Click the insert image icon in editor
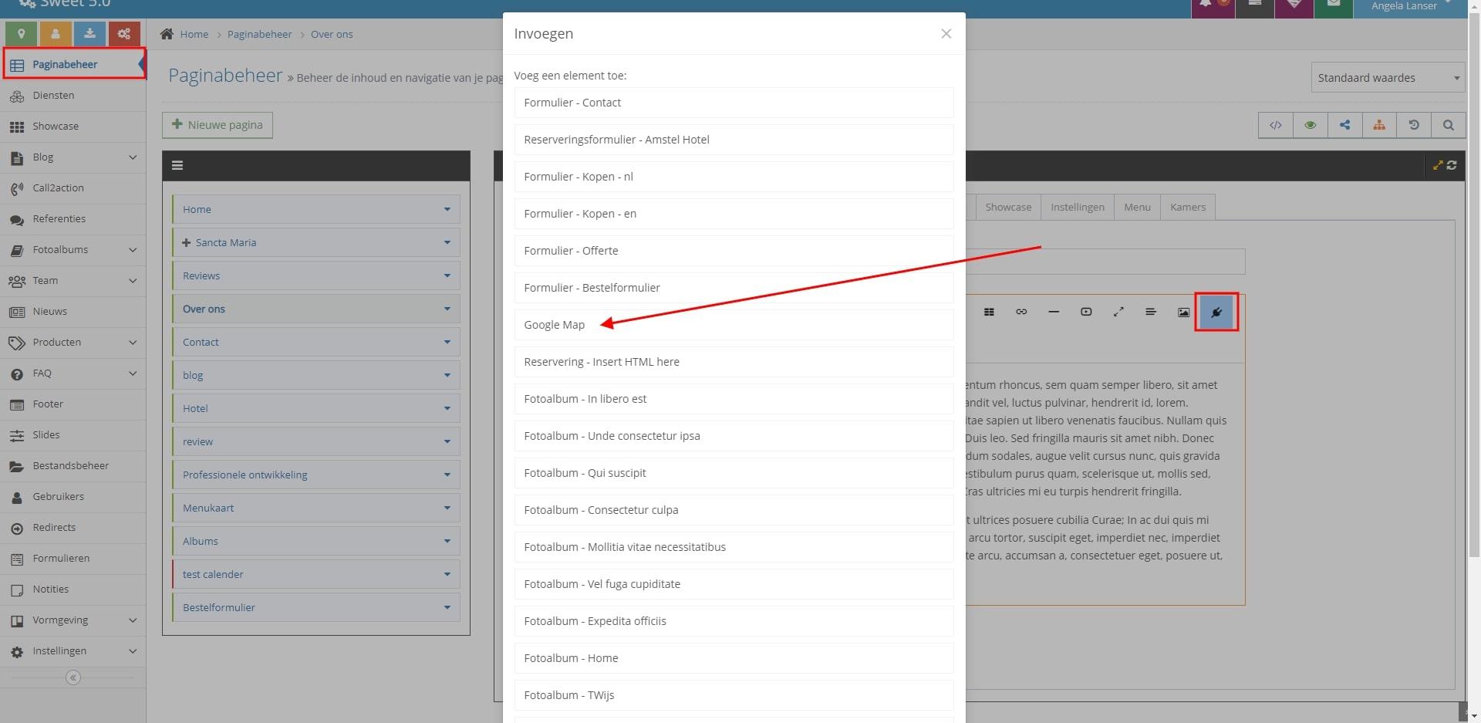The height and width of the screenshot is (723, 1481). pyautogui.click(x=1183, y=312)
